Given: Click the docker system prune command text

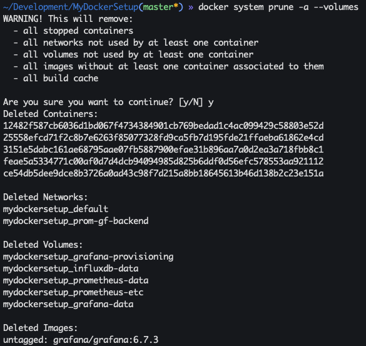Looking at the screenshot, I should tap(278, 8).
